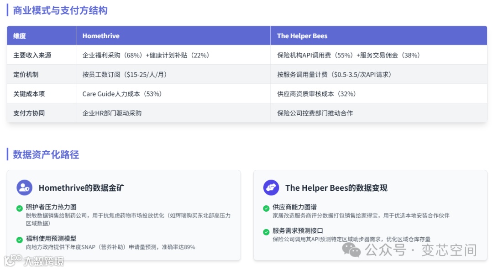The width and height of the screenshot is (493, 270).
Task: Click the Homethrive caregiver avatar icon
Action: pyautogui.click(x=24, y=188)
